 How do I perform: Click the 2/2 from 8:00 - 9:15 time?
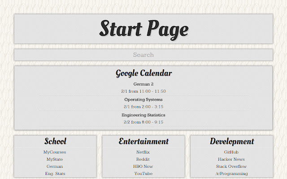[143, 122]
